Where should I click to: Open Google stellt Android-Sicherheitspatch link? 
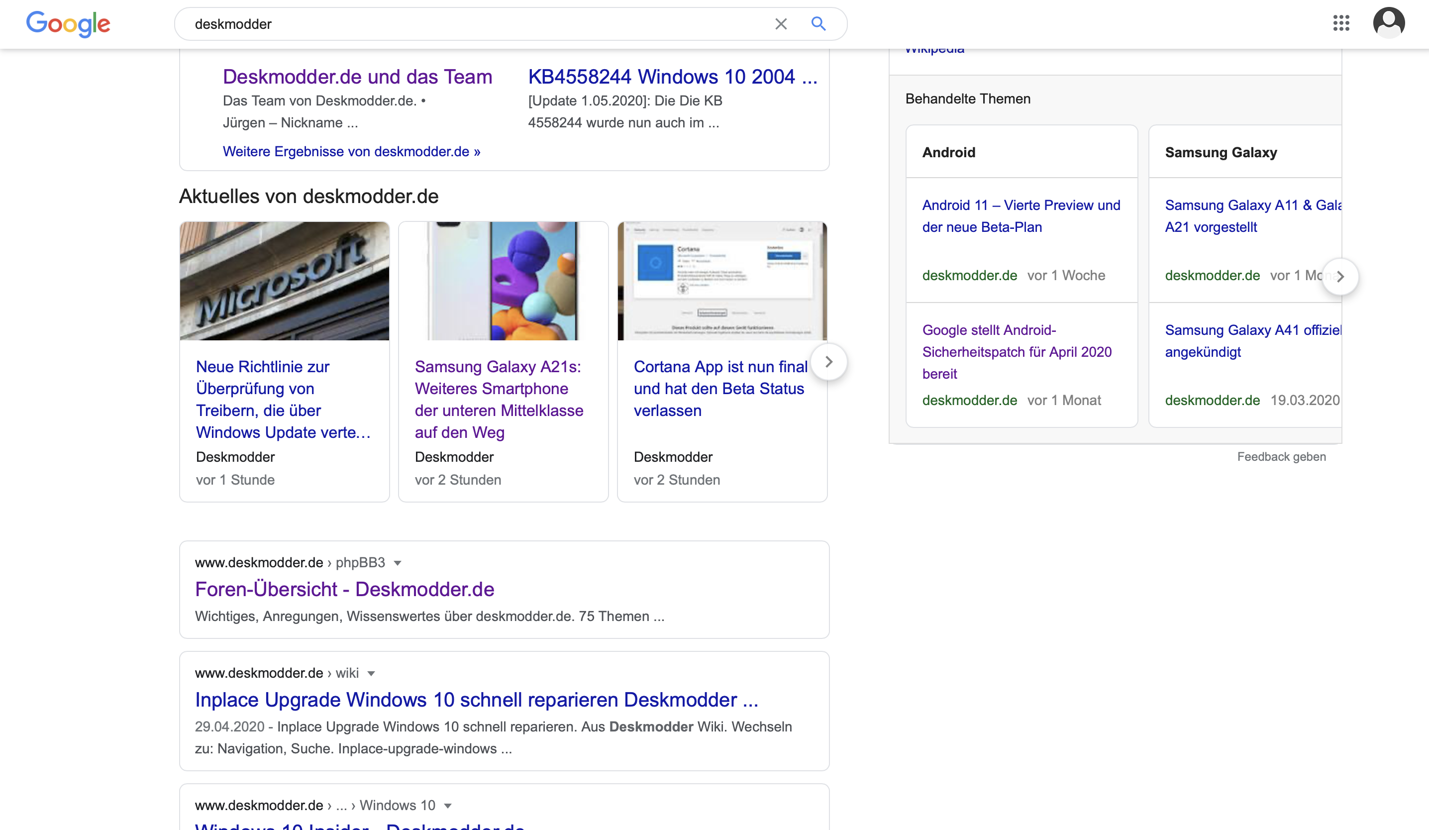pos(1017,352)
